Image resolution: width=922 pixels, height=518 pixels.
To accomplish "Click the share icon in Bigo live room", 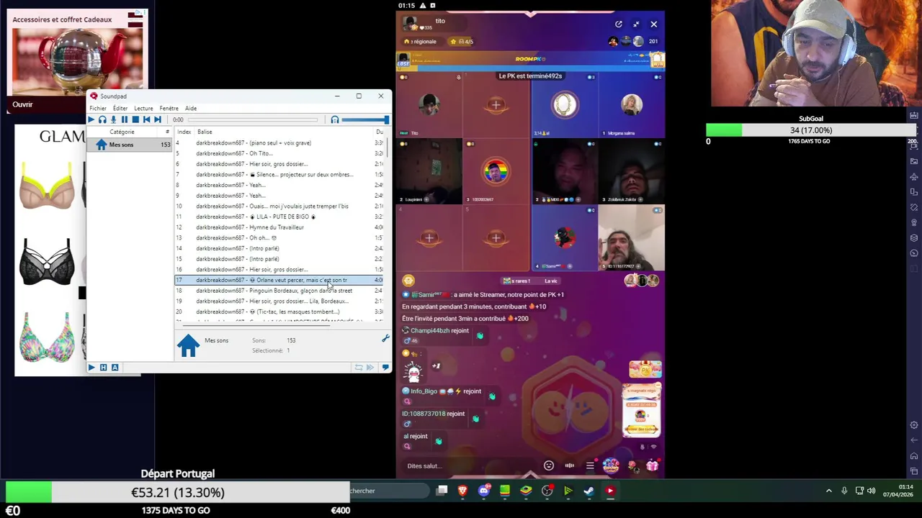I will 618,24.
